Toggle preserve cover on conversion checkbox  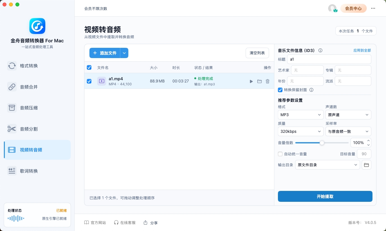tap(280, 90)
